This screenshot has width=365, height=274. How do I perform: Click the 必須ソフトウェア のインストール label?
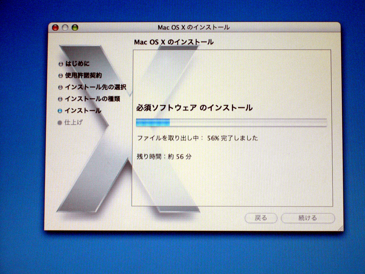click(x=194, y=108)
